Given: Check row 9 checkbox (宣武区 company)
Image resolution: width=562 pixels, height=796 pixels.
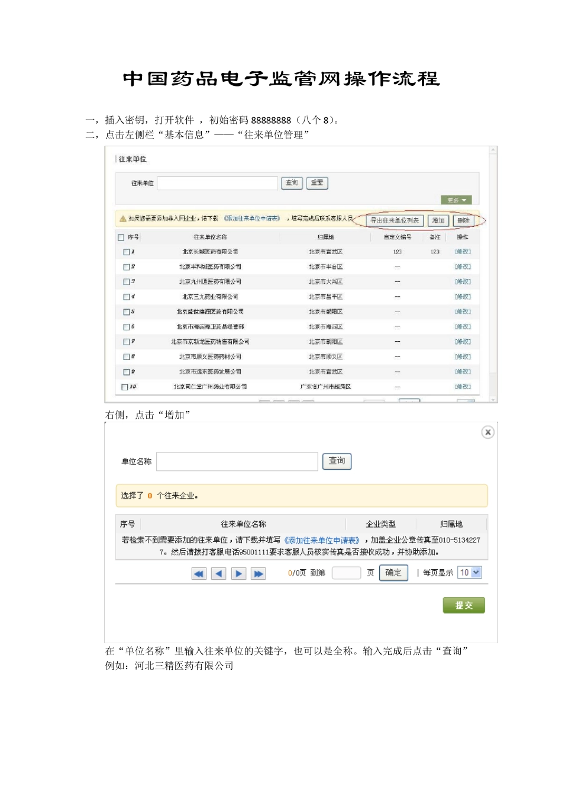Looking at the screenshot, I should click(126, 372).
